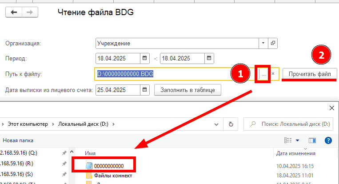Screen dimensions: 339x184
Task: Open calendar for period start date
Action: click(x=145, y=58)
